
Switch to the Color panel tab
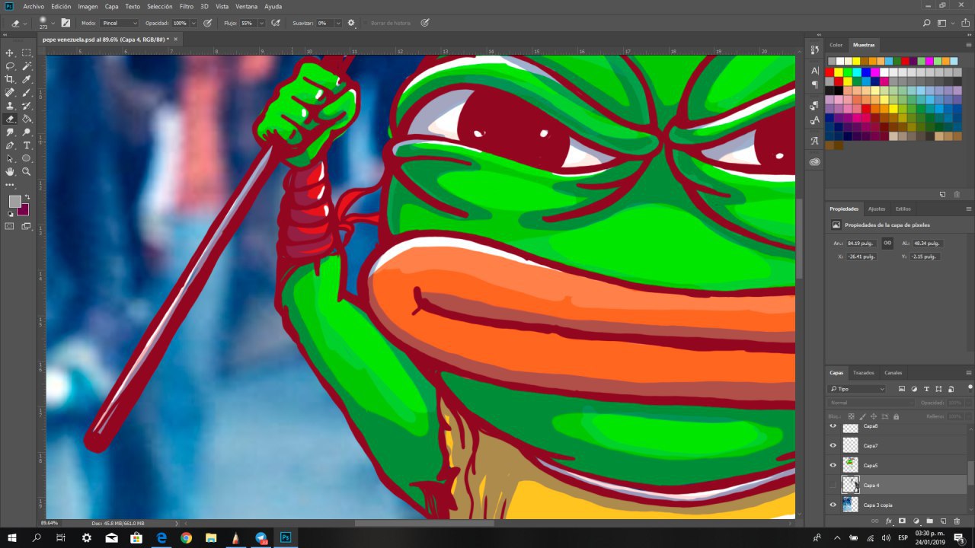(836, 45)
